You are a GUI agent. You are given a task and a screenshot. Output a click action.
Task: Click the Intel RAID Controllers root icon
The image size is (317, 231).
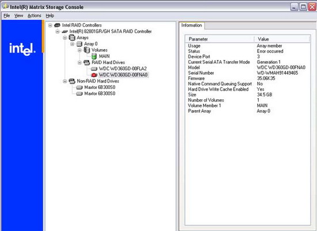click(57, 25)
